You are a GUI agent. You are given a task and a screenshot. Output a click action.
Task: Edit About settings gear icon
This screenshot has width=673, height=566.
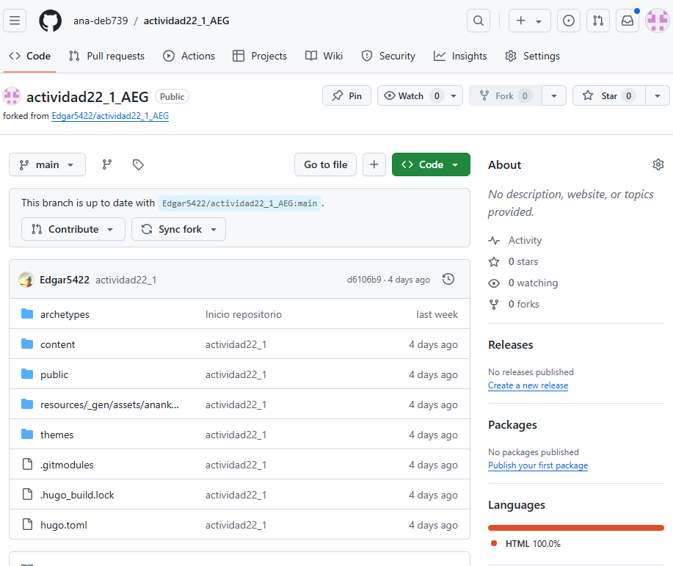[x=658, y=164]
